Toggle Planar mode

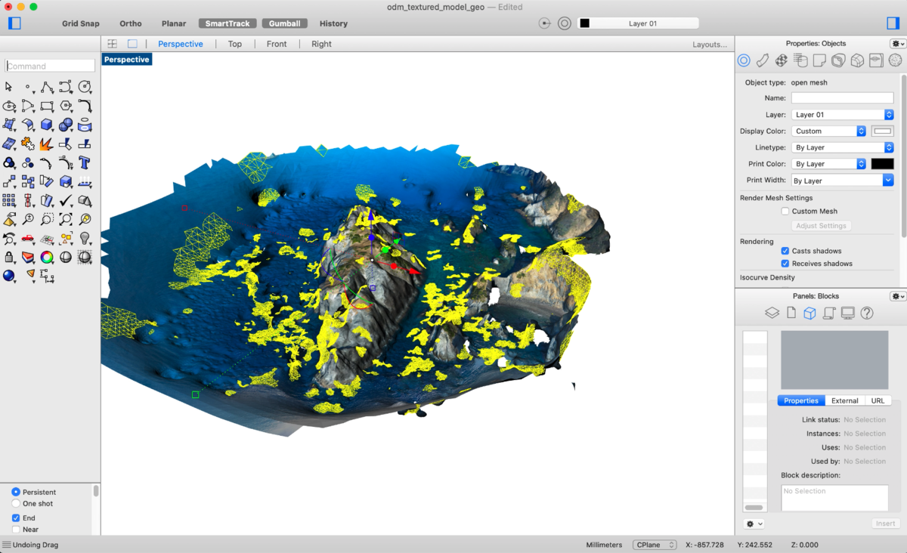(x=174, y=23)
